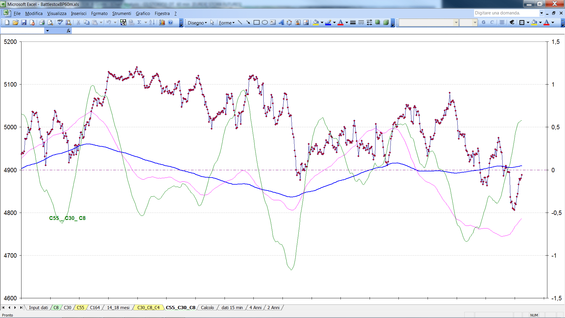Switch to the Calcolo sheet tab
565x318 pixels.
(207, 307)
